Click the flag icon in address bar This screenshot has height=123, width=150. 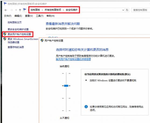coord(25,10)
